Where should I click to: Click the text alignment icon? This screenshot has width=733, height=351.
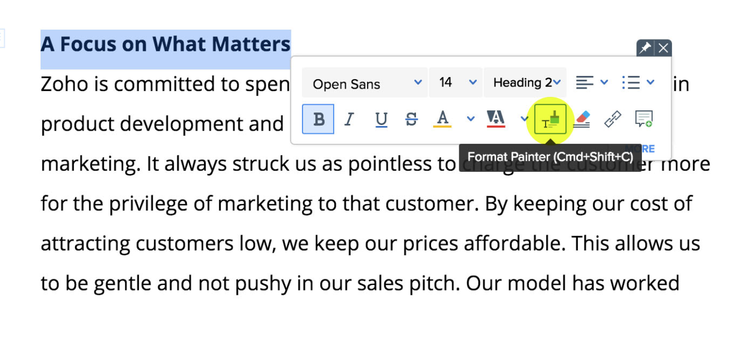pyautogui.click(x=585, y=82)
